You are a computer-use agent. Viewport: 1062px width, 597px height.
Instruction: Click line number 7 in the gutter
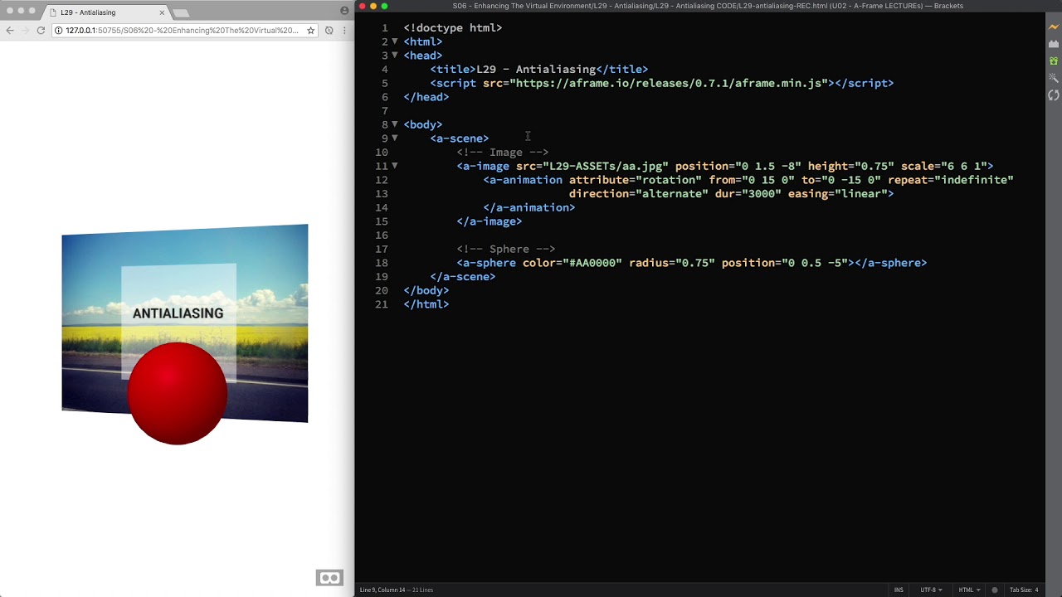(384, 111)
